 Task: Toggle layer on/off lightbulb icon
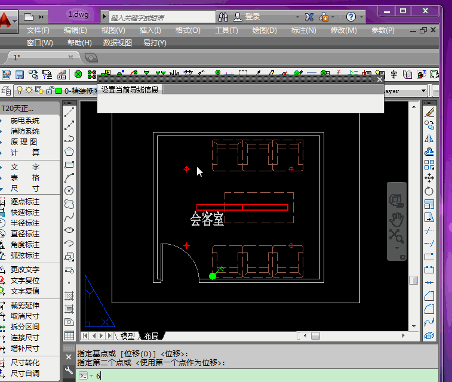19,91
